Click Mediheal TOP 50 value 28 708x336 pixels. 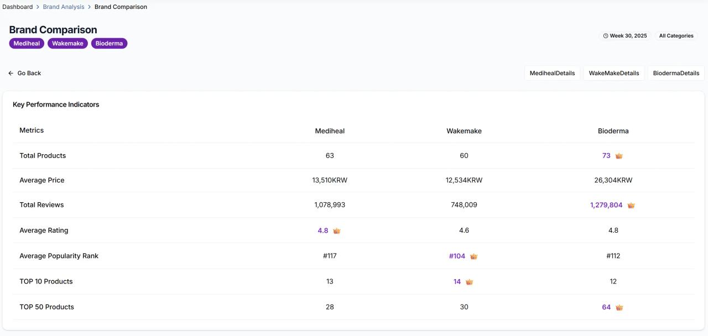pos(330,307)
